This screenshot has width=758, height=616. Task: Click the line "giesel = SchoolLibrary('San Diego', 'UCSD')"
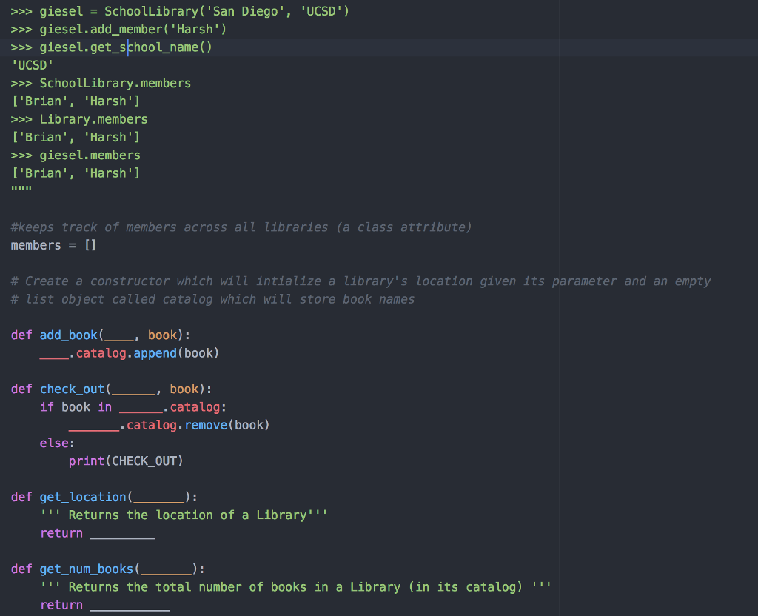180,11
